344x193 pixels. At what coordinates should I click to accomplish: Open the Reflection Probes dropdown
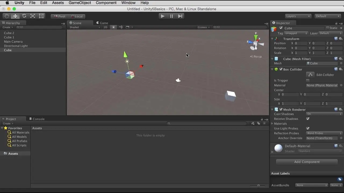(324, 133)
